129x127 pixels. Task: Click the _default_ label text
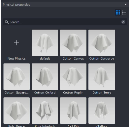tap(45, 59)
